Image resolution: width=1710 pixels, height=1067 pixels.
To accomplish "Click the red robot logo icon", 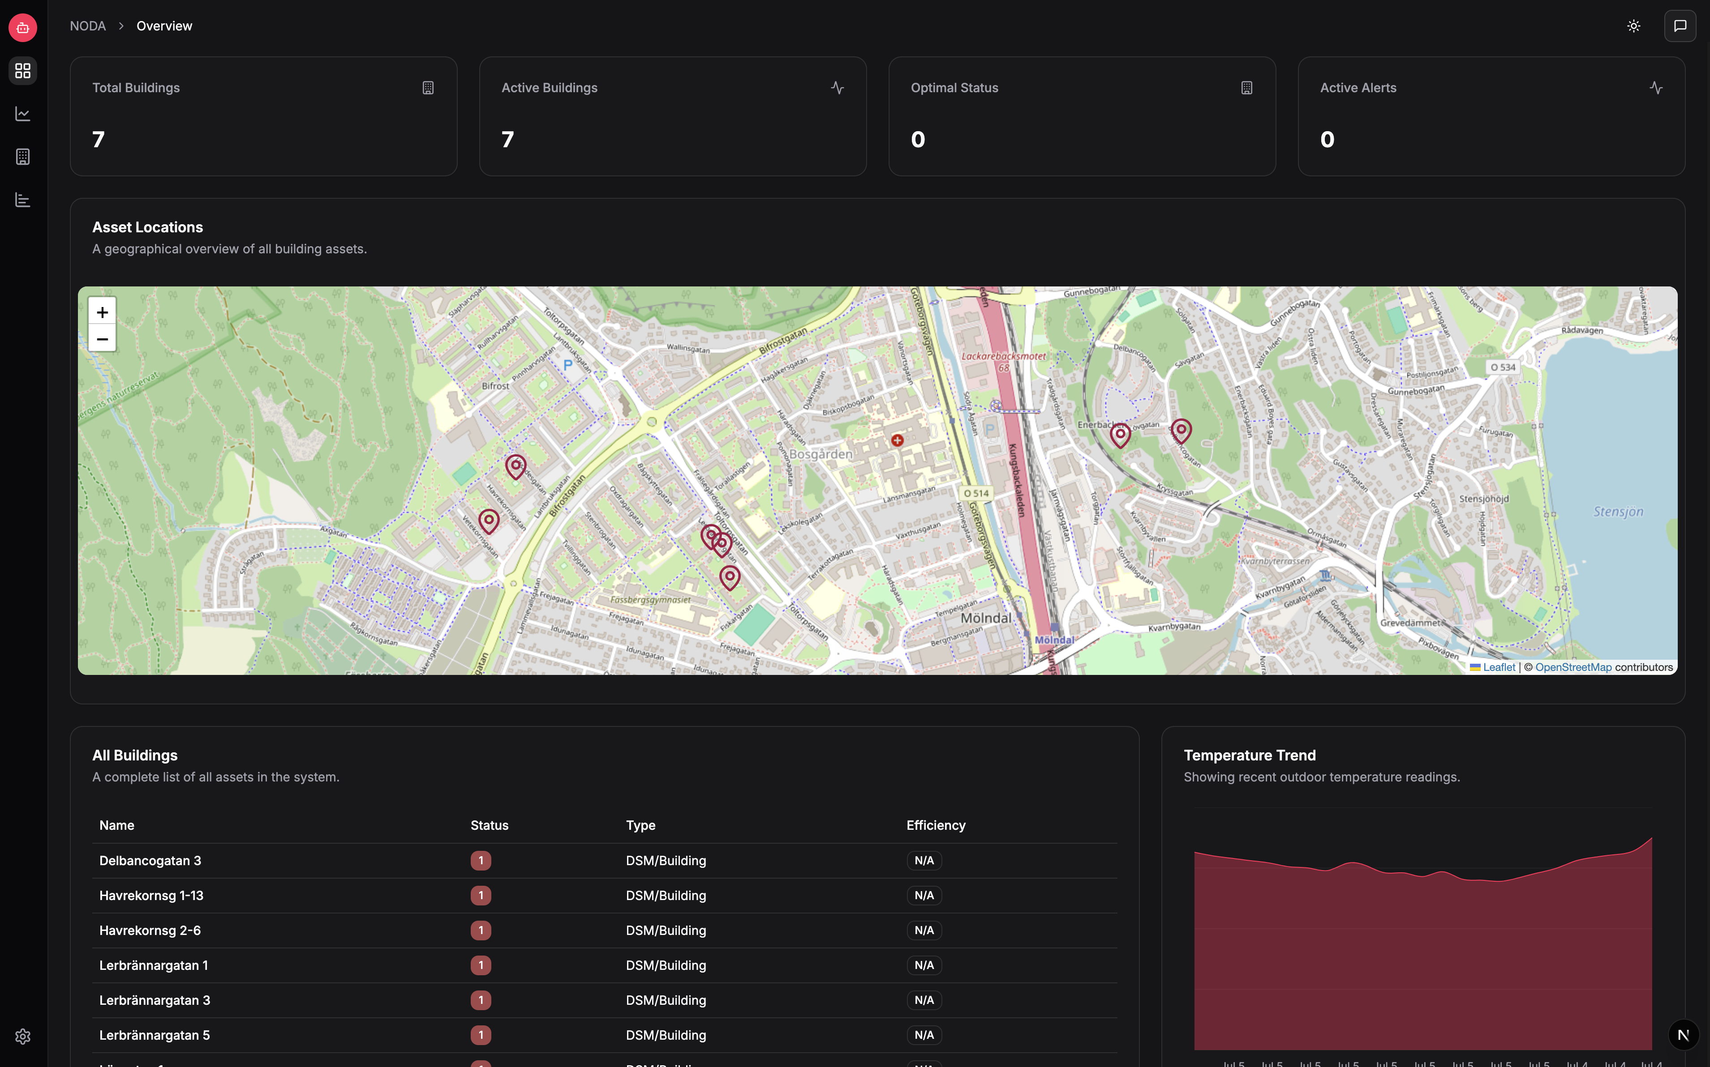I will click(x=22, y=27).
